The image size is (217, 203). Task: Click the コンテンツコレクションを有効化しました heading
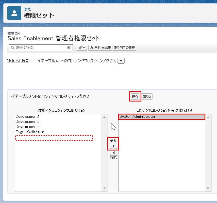click(165, 110)
